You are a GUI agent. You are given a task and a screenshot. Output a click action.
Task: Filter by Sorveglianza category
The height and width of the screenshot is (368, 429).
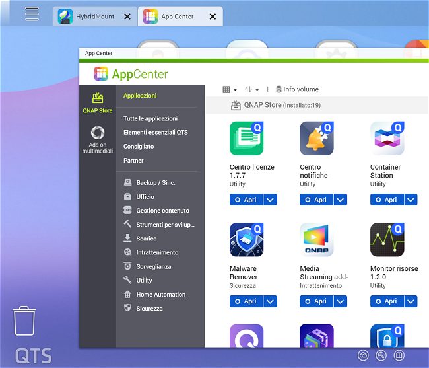(147, 266)
